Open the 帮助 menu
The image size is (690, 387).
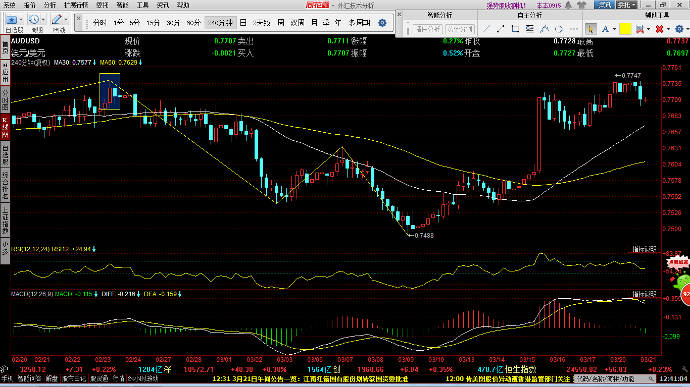coord(183,5)
